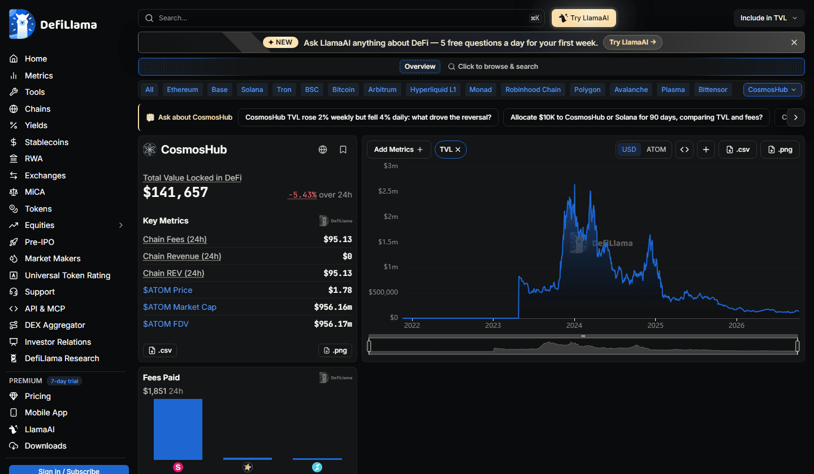The width and height of the screenshot is (814, 474).
Task: Export Key Metrics as .png
Action: [x=335, y=350]
